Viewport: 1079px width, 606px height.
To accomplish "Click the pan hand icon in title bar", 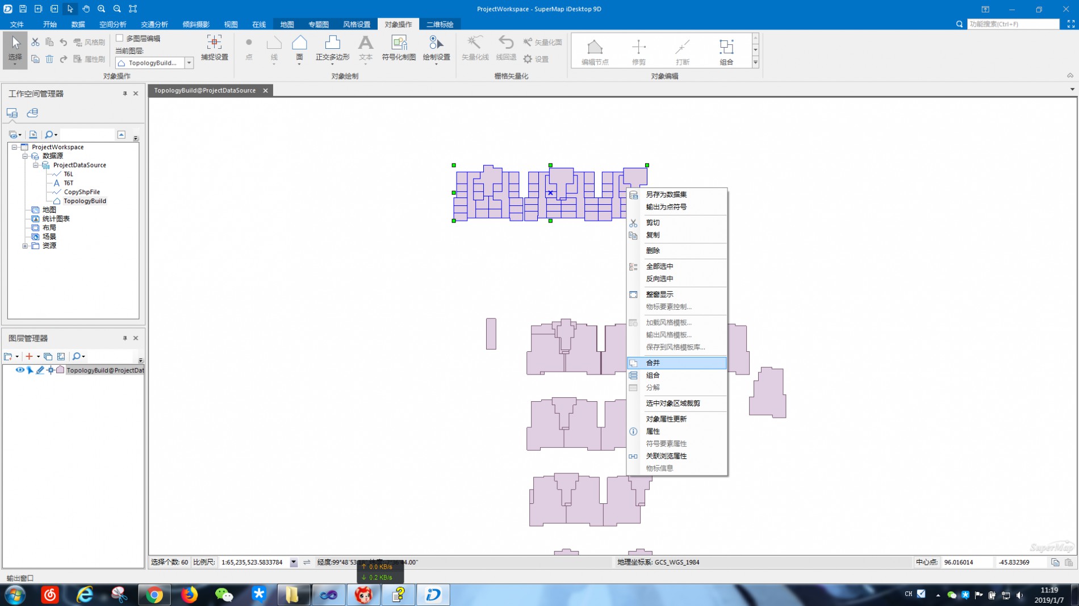I will coord(86,9).
